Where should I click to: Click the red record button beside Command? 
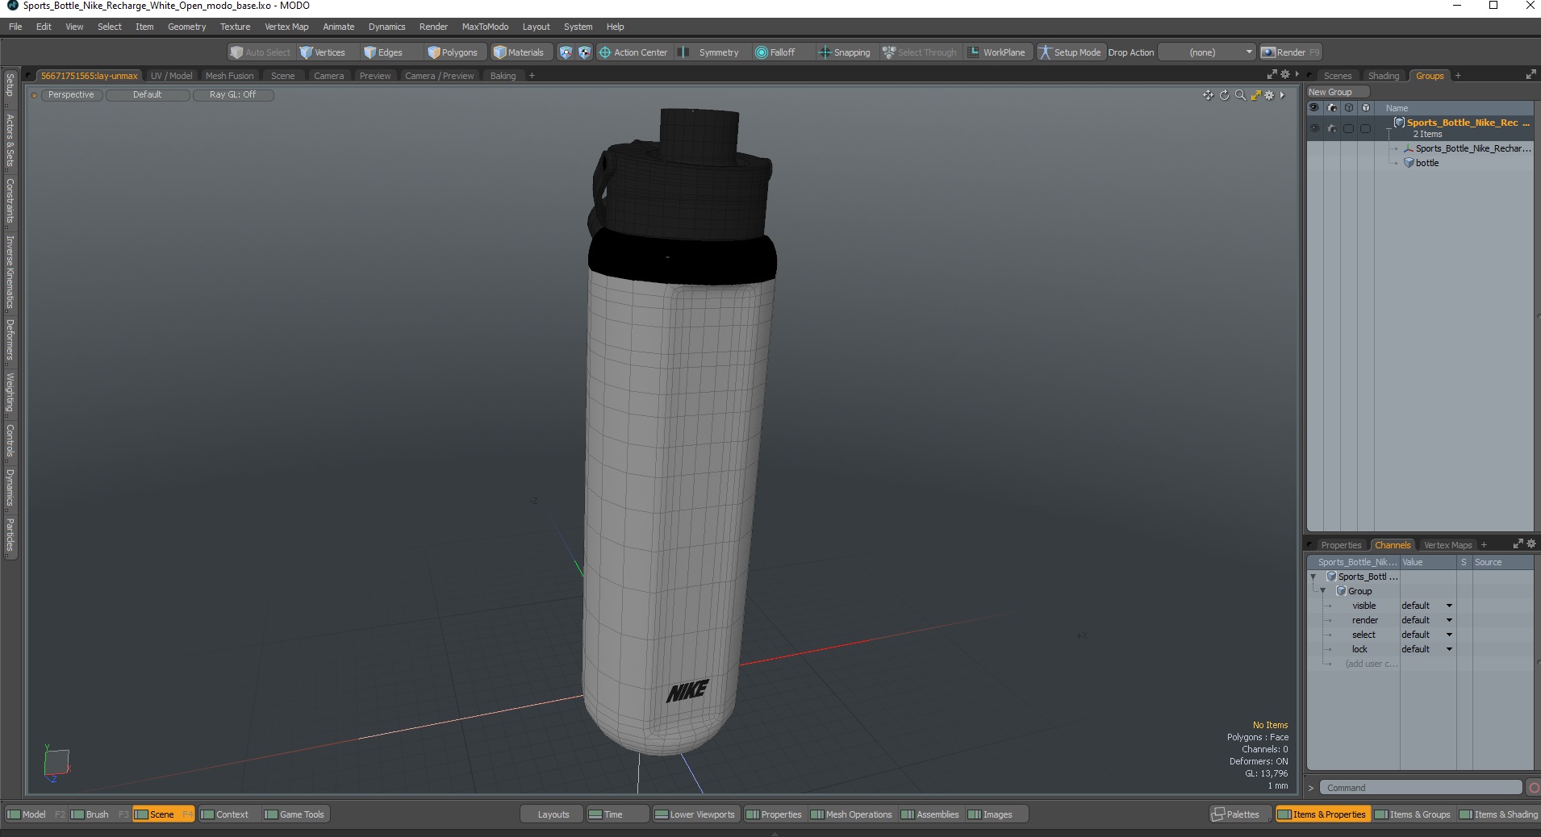1534,788
